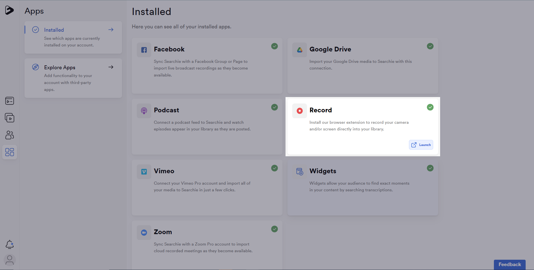
Task: Click 'Here you can see all of your installed apps.'
Action: pyautogui.click(x=182, y=27)
